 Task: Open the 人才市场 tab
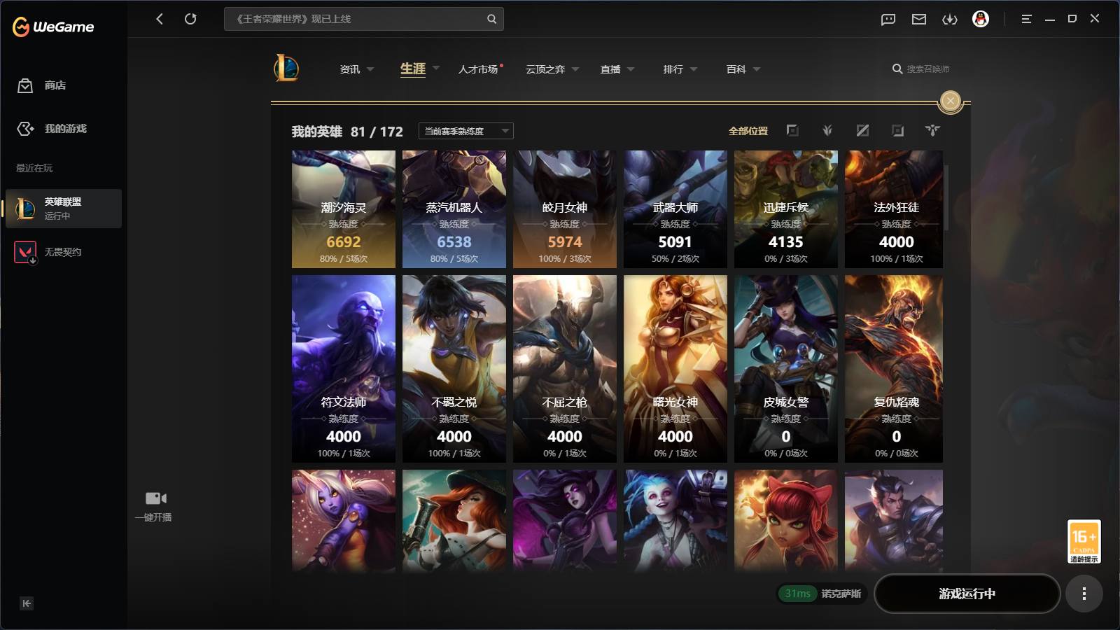(478, 69)
